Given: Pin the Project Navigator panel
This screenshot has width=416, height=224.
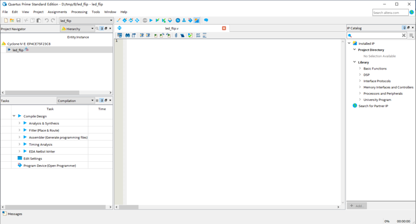Looking at the screenshot, I should pyautogui.click(x=102, y=28).
